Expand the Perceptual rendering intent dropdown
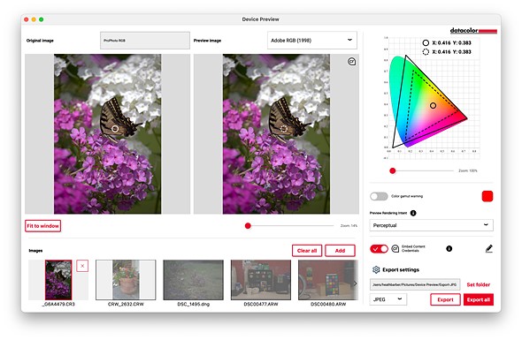 pos(431,225)
